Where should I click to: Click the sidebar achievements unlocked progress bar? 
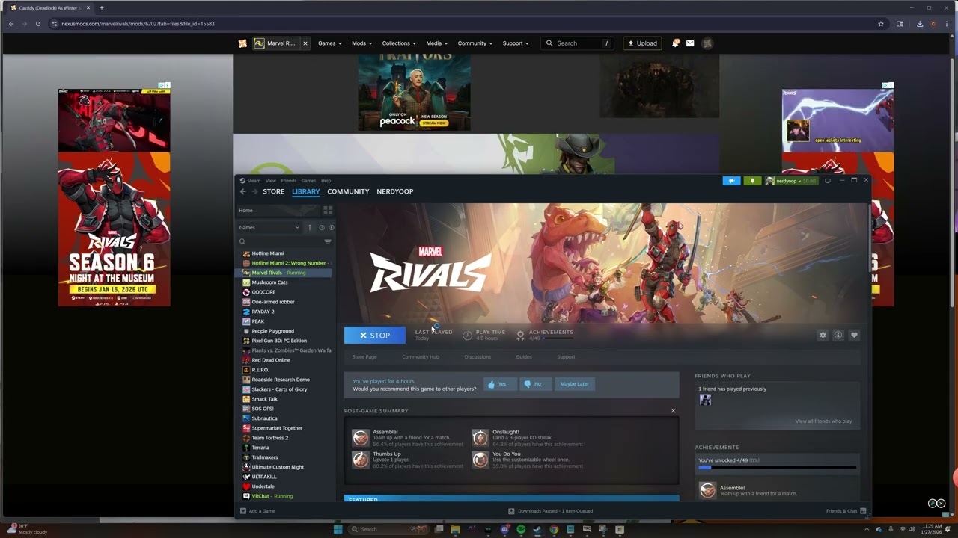pyautogui.click(x=777, y=468)
